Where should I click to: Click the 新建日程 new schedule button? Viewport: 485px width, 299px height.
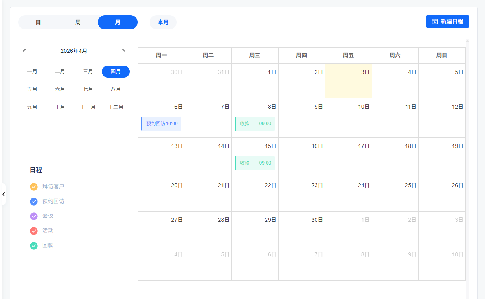(447, 21)
